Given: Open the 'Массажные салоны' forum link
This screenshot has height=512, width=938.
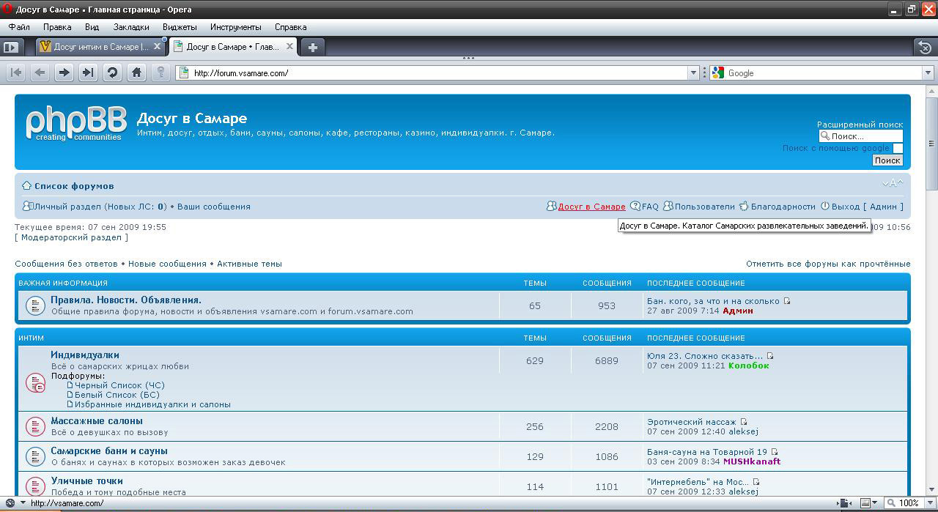Looking at the screenshot, I should (x=97, y=421).
